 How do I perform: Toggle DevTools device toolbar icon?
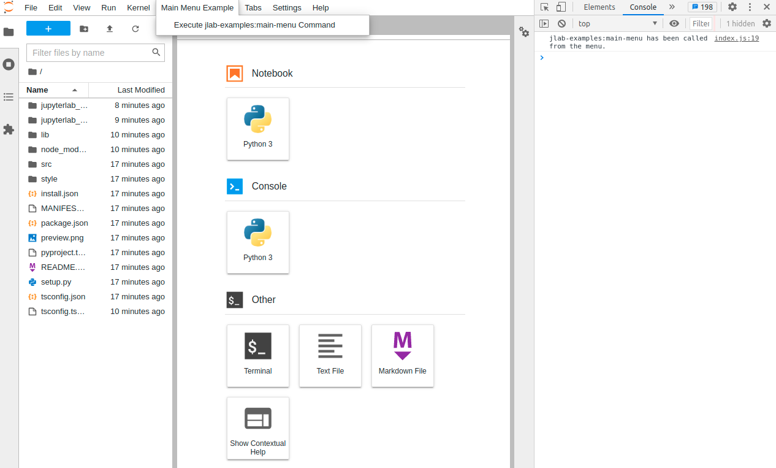coord(561,7)
